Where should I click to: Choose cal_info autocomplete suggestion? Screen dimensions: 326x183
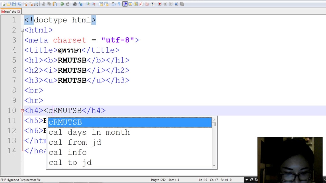click(x=130, y=152)
